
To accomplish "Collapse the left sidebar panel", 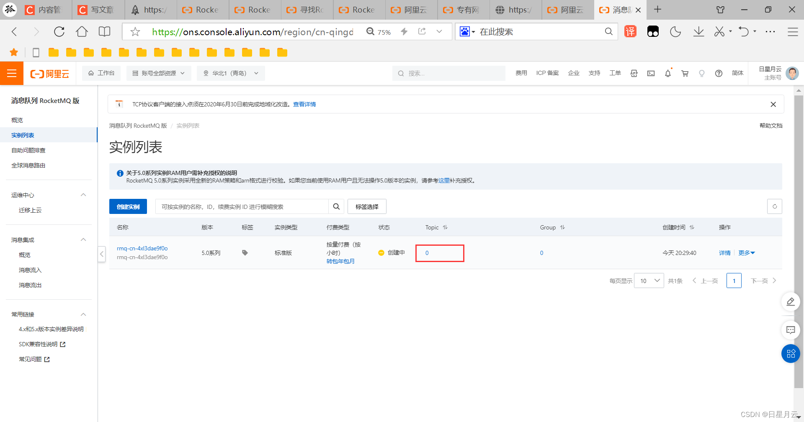I will (102, 254).
